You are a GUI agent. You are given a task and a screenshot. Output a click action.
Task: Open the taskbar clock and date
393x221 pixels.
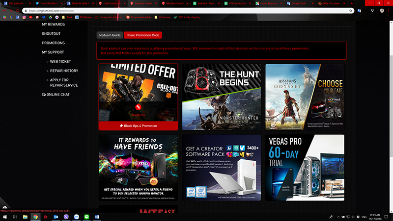[375, 217]
